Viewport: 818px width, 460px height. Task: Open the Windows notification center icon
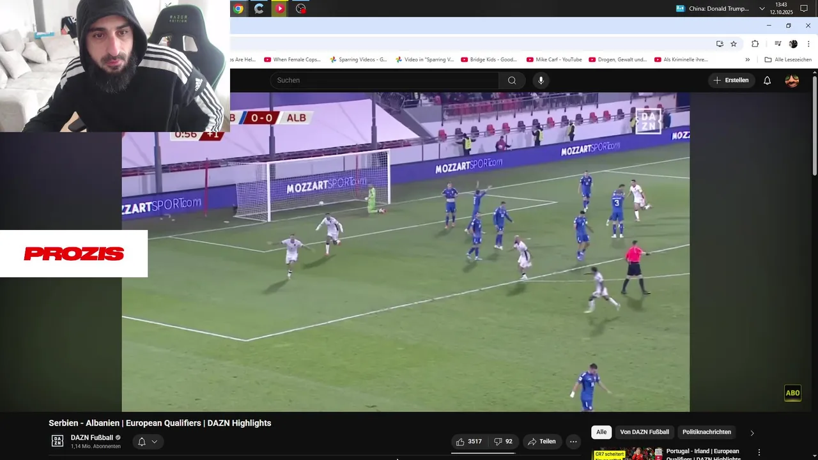point(804,8)
